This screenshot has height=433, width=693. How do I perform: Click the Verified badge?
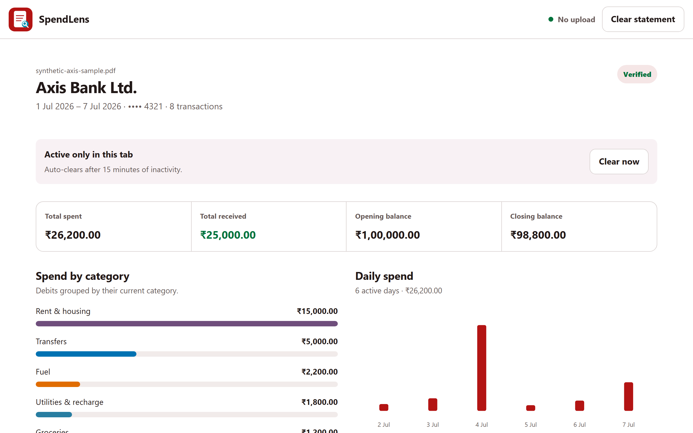point(637,74)
